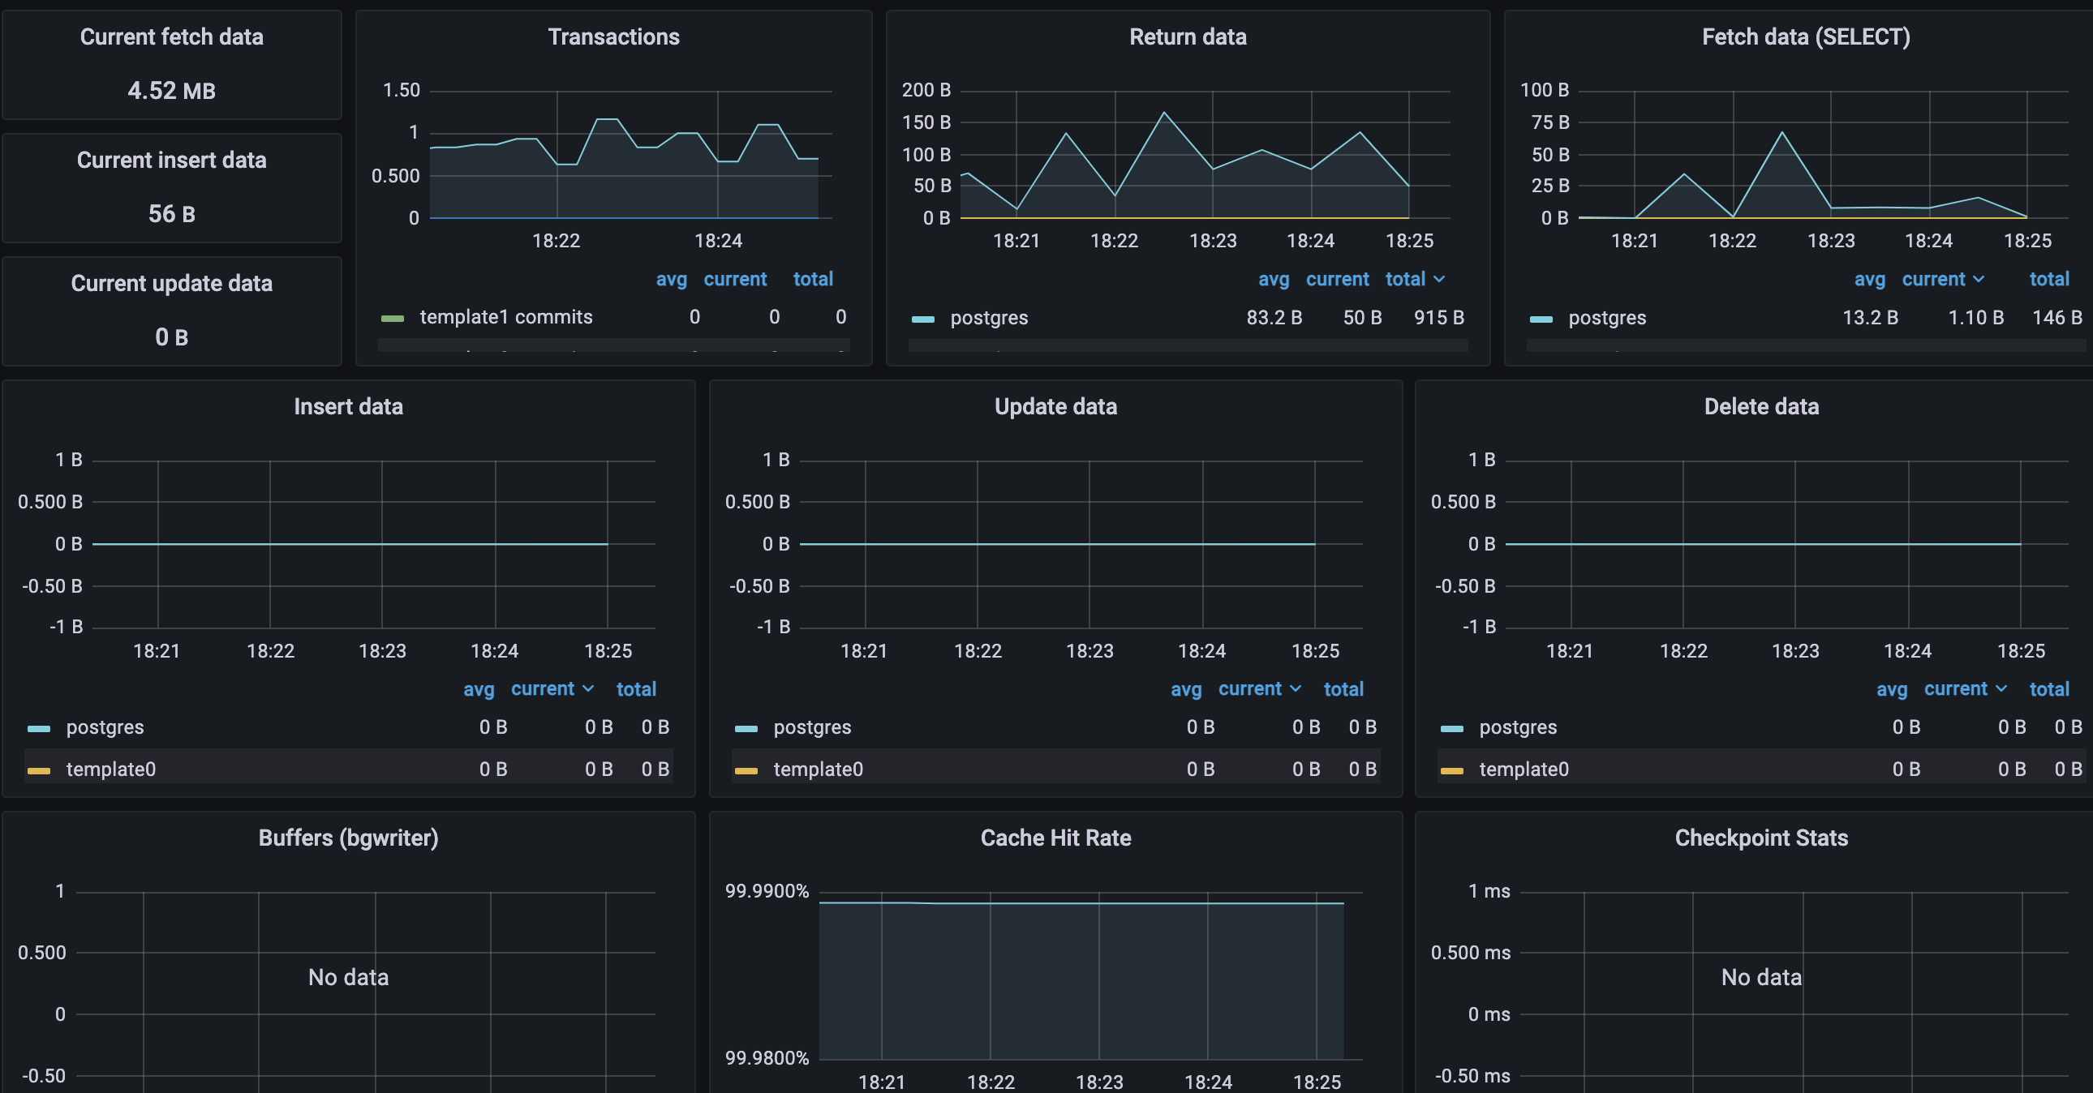2093x1093 pixels.
Task: Sort Update data legend by current column
Action: (x=1249, y=689)
